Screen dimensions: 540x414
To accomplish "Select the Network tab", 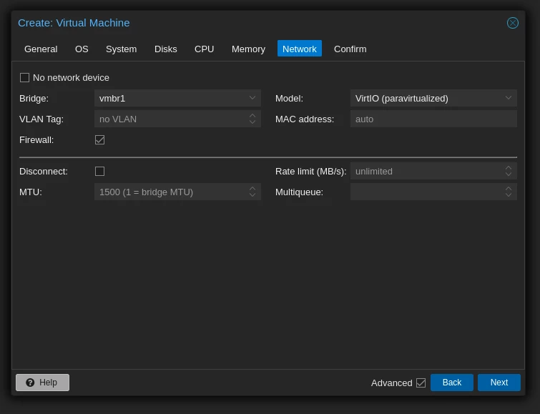I will click(x=300, y=49).
